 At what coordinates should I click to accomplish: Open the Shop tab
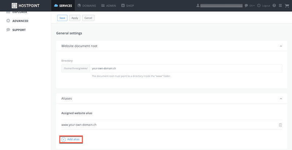[127, 5]
